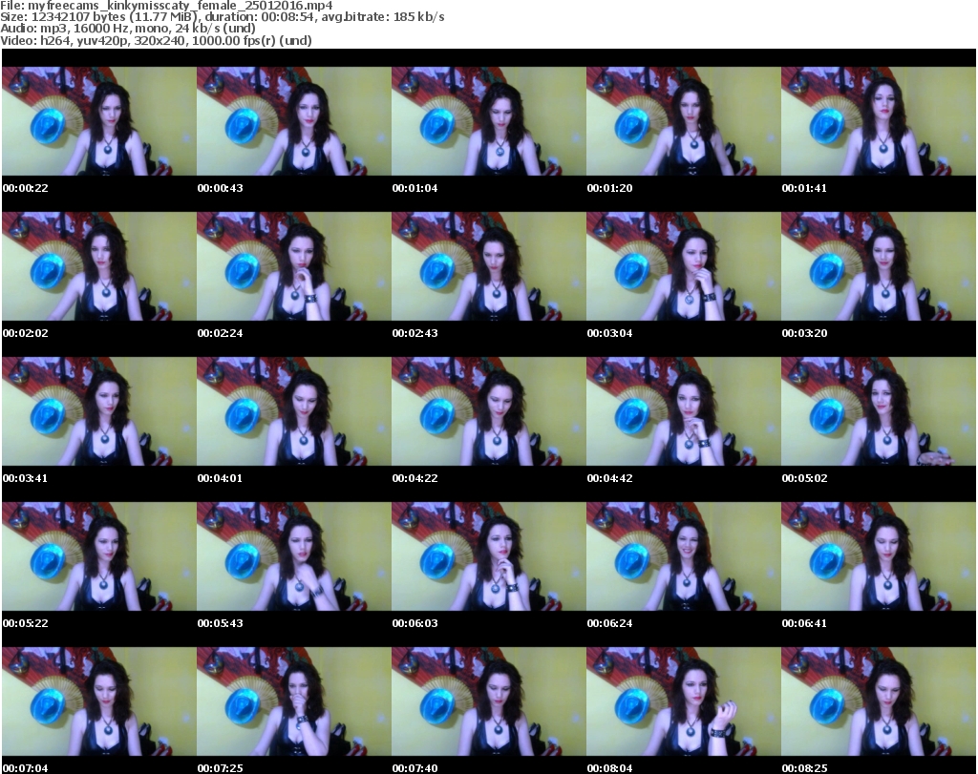Click the 00:01:41 timestamp label

click(804, 188)
